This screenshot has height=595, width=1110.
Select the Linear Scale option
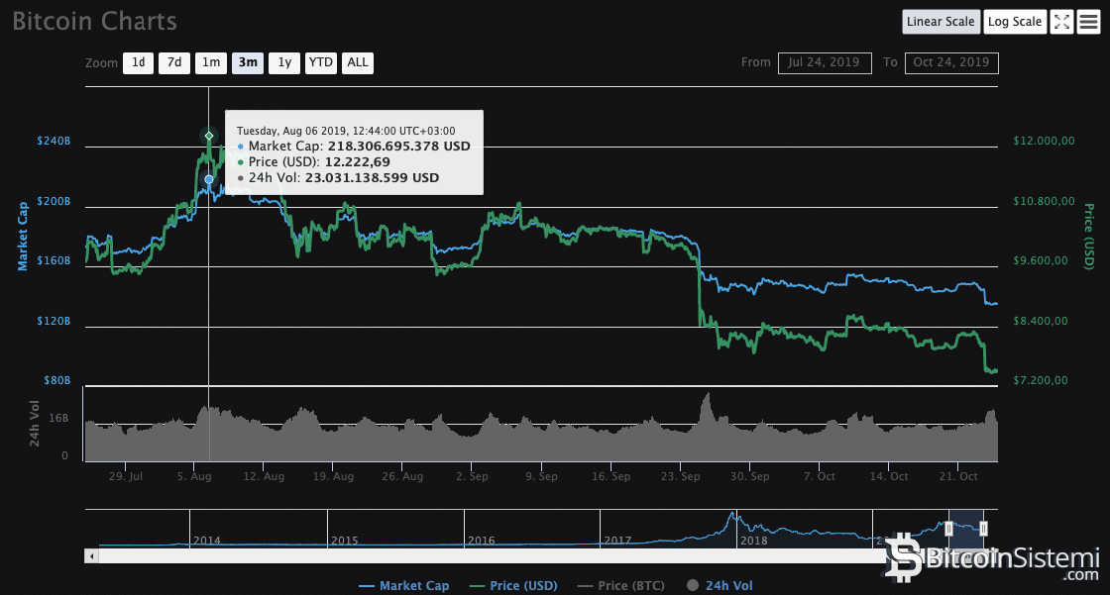tap(942, 22)
